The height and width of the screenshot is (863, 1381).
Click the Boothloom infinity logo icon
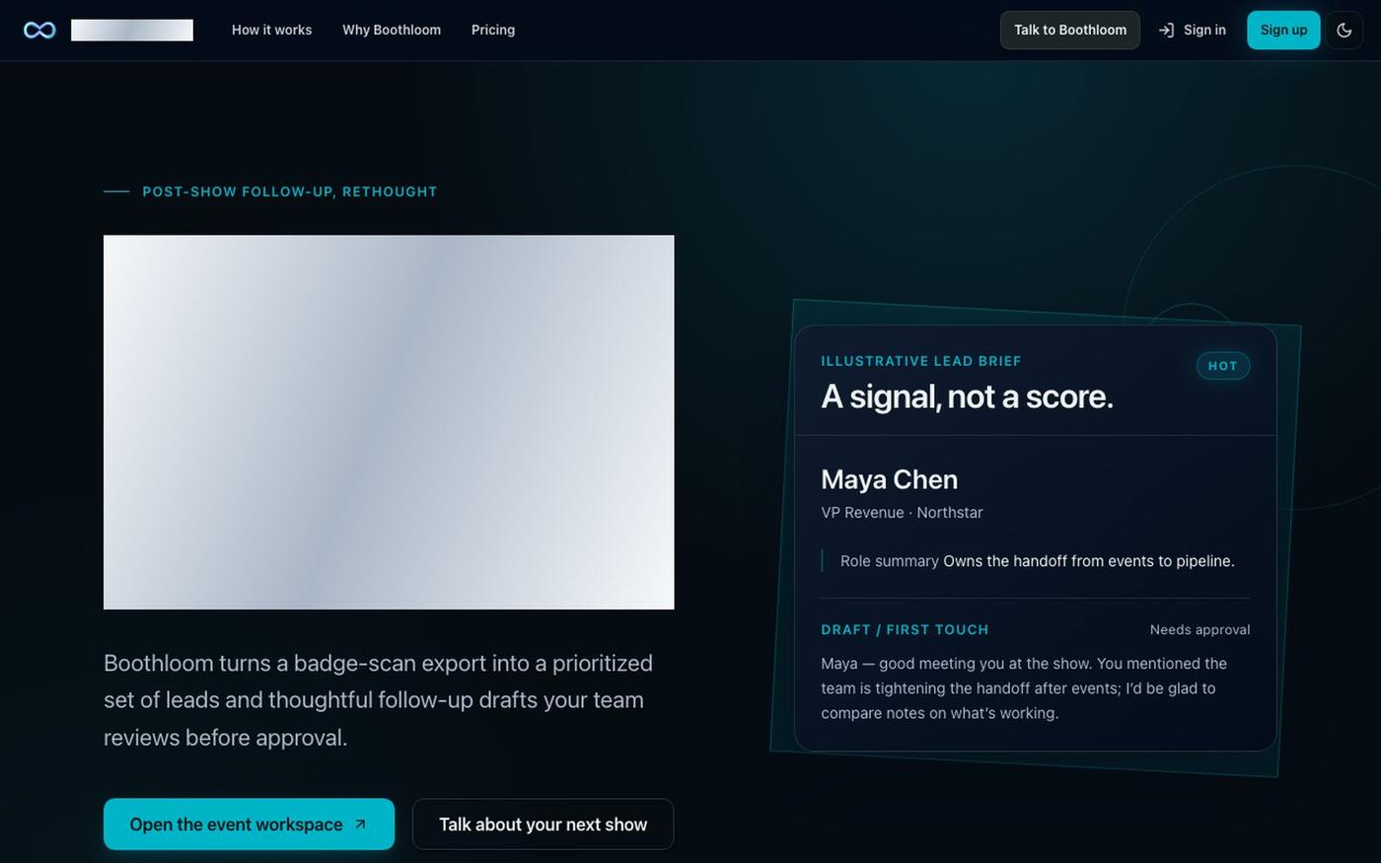click(39, 31)
